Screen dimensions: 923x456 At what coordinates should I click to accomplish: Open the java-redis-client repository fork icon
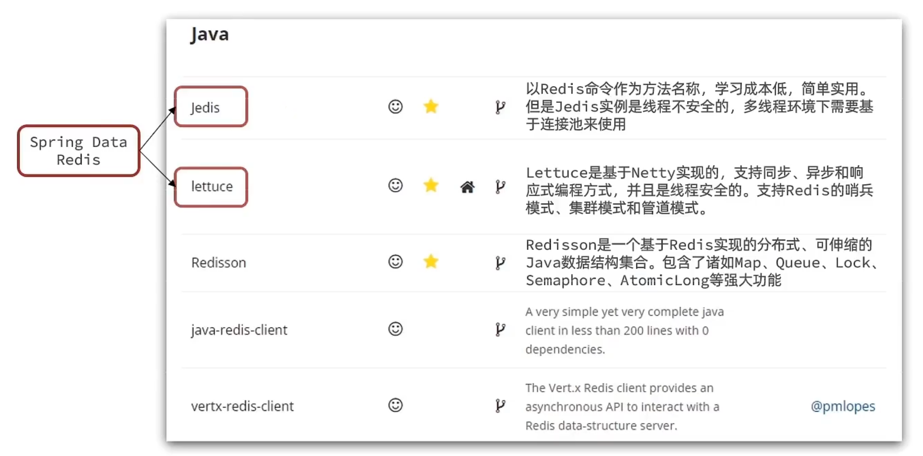pyautogui.click(x=500, y=330)
